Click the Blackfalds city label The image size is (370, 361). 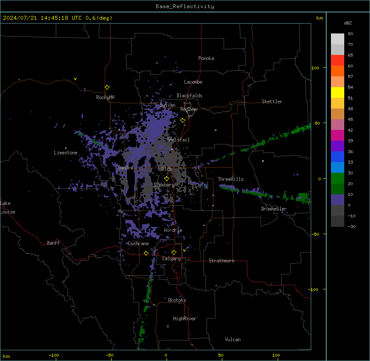point(189,96)
